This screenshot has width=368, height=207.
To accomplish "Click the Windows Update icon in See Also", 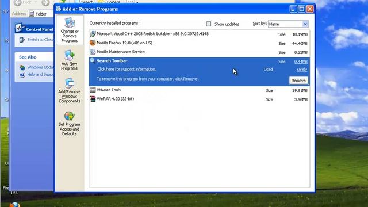I will 22,68.
